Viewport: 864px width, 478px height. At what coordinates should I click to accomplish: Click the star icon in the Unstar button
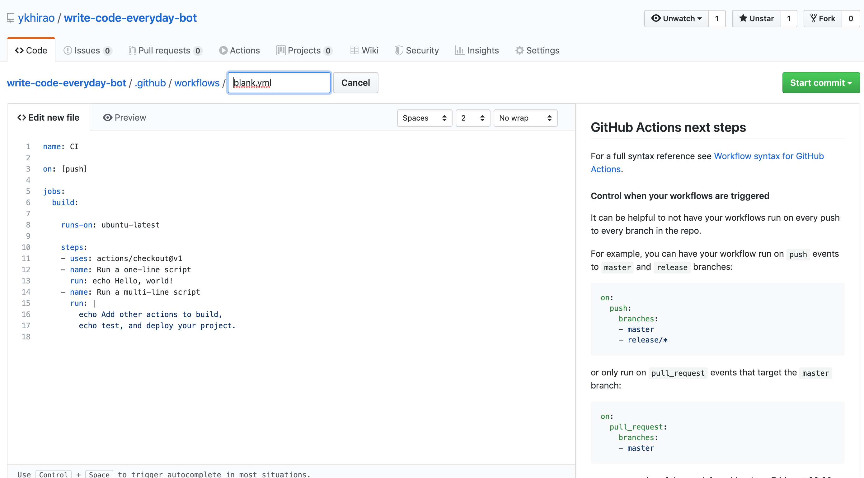click(x=743, y=18)
